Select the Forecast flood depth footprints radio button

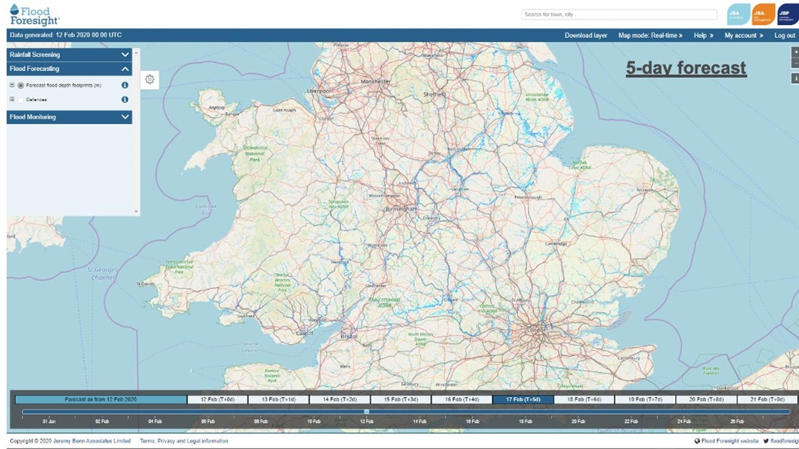(21, 86)
